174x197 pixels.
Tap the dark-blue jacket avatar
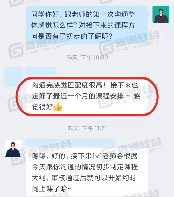click(x=13, y=149)
